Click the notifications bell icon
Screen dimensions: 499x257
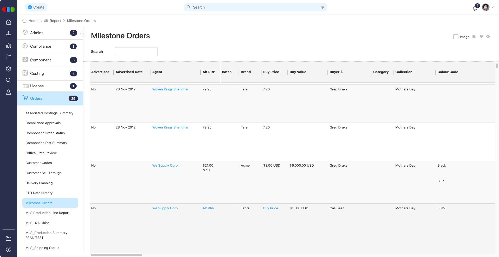pos(475,8)
